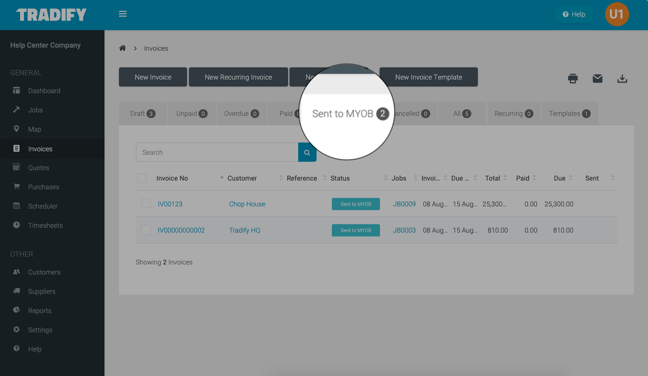This screenshot has width=648, height=376.
Task: Switch to the Overdue tab
Action: click(241, 114)
